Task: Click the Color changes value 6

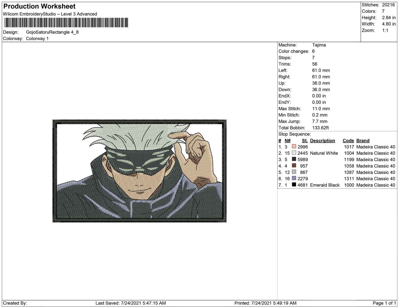Action: (x=313, y=51)
